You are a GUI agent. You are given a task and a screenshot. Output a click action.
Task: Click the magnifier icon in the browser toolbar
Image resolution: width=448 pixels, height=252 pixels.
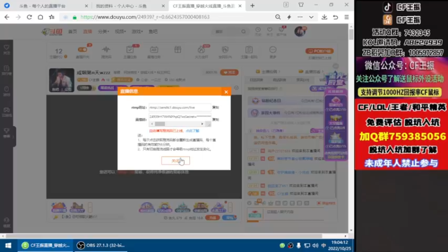tap(278, 17)
